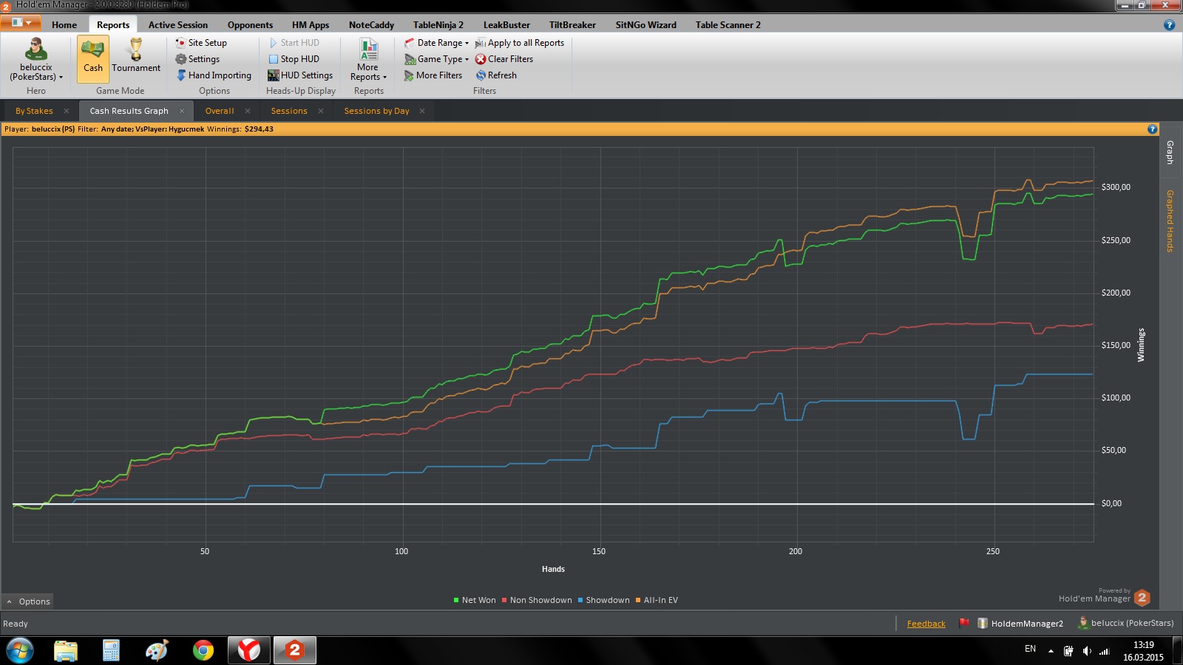Close the Cash Results Graph tab
This screenshot has width=1183, height=665.
(x=182, y=111)
